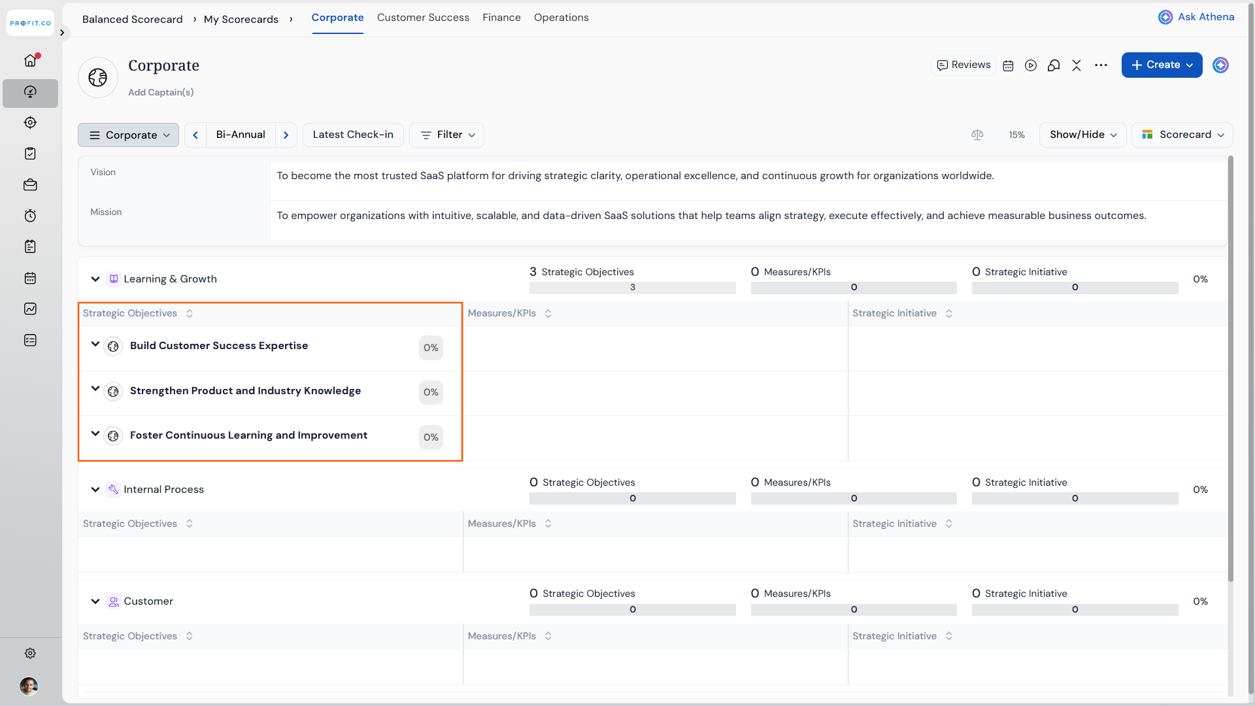Open the checklist sidebar icon
This screenshot has height=706, width=1255.
[x=30, y=340]
